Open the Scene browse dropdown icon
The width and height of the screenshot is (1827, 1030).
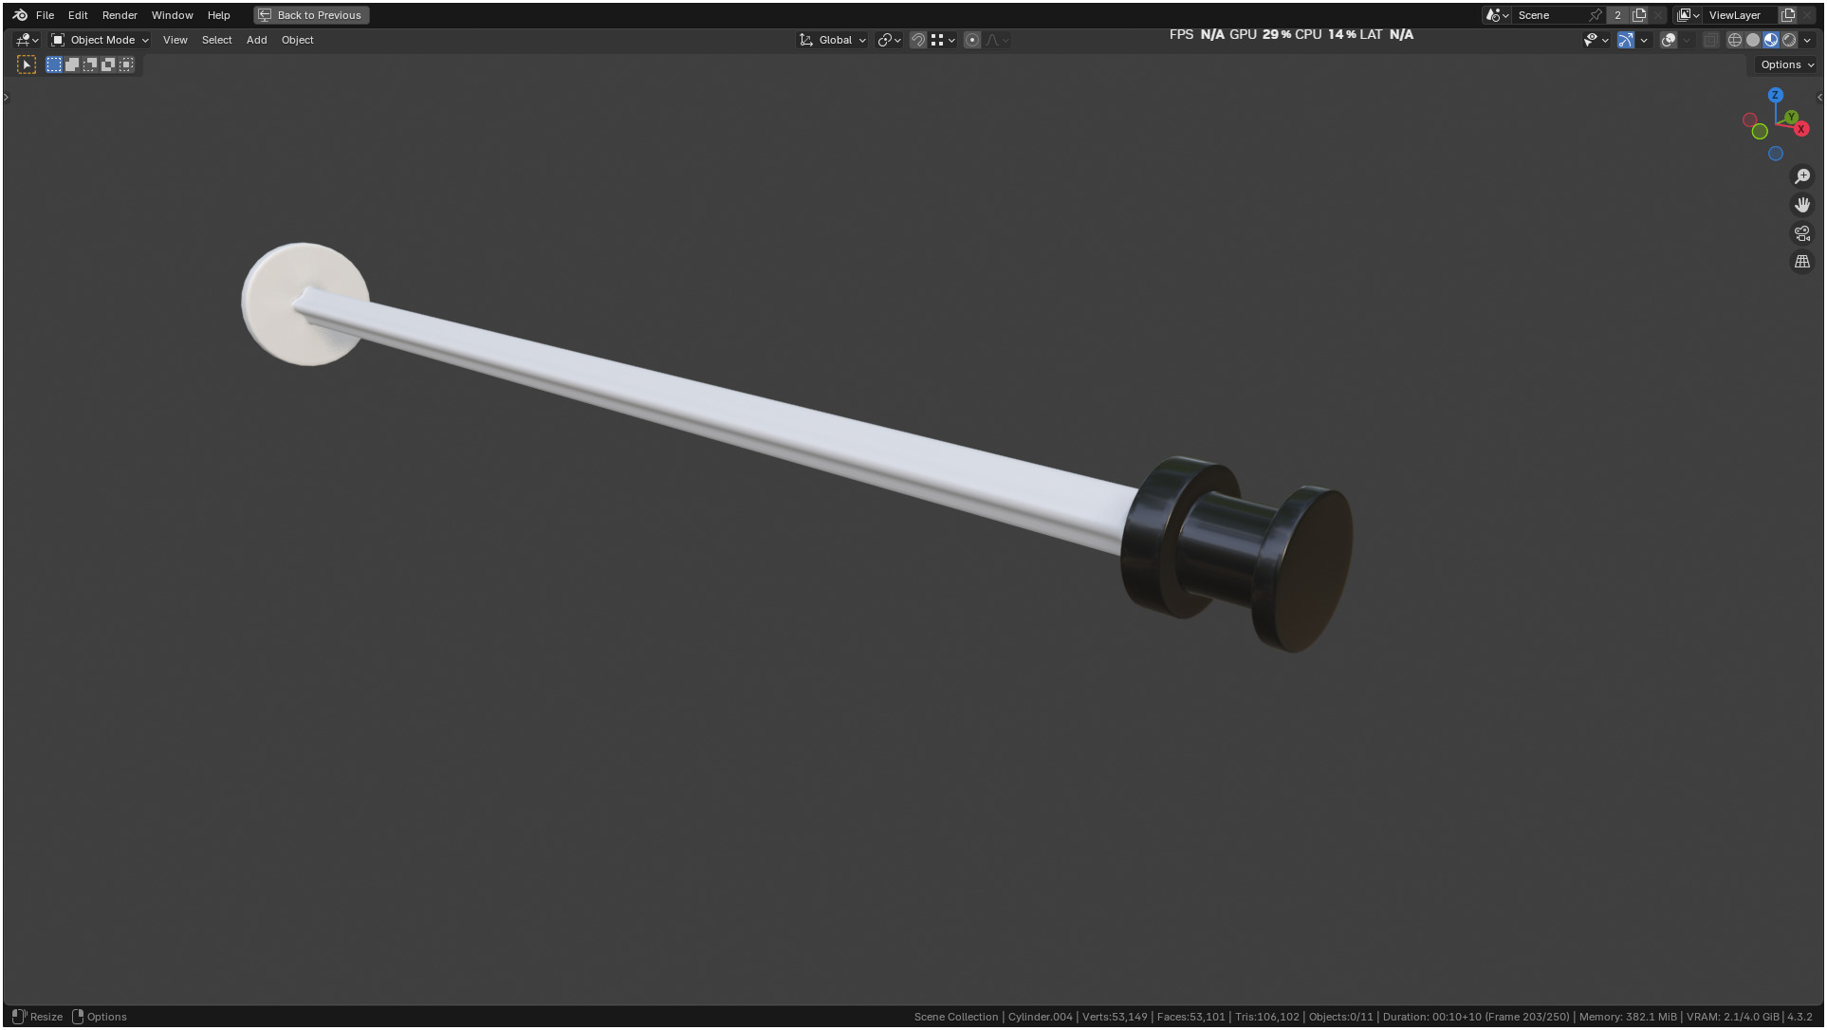1498,15
